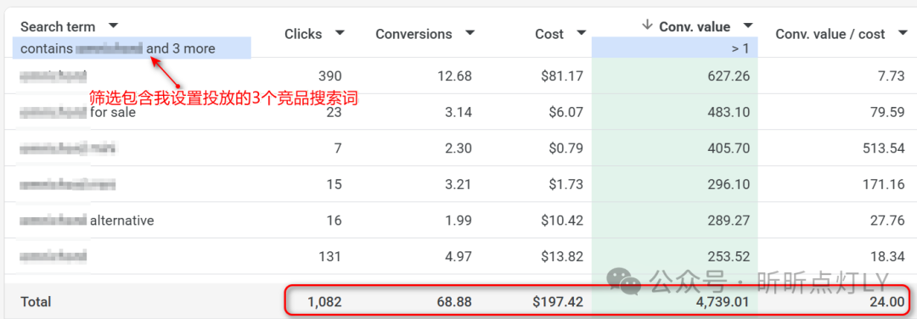Click the 3.21 conversions cell
Screen dimensions: 917x319
458,185
